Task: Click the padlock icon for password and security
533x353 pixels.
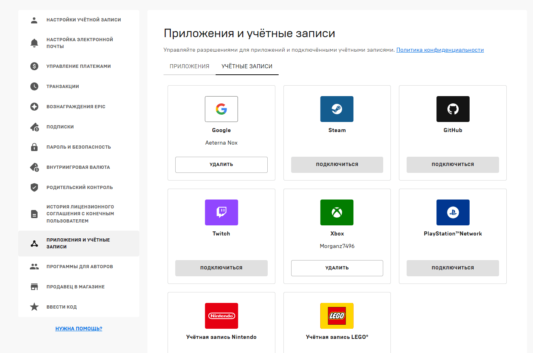Action: tap(34, 147)
